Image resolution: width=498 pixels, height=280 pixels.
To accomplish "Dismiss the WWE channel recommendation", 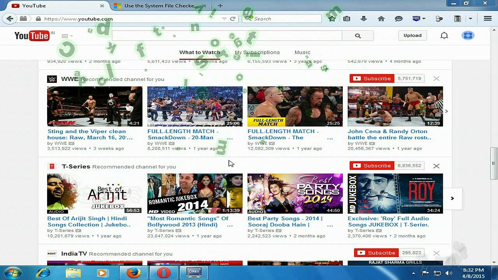I will [x=437, y=79].
